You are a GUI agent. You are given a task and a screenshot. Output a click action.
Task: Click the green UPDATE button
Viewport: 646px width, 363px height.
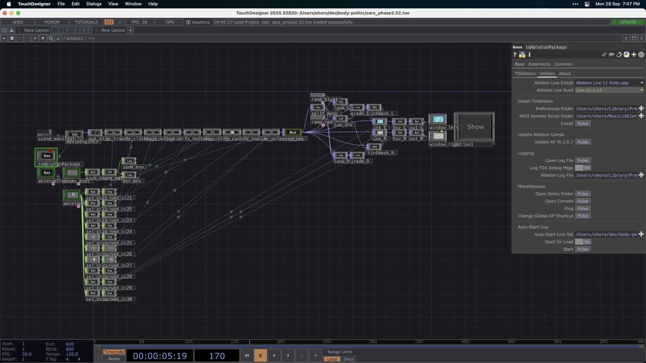628,22
